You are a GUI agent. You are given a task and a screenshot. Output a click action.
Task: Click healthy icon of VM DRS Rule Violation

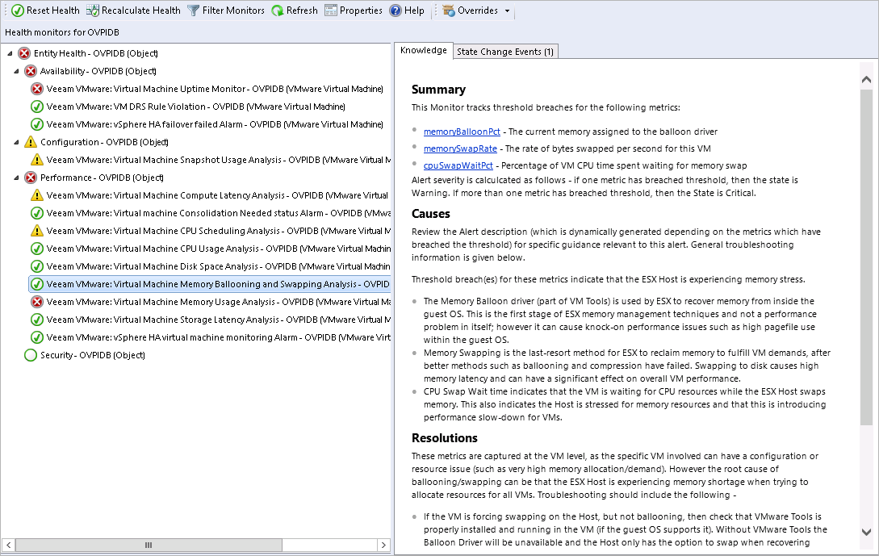tap(37, 107)
